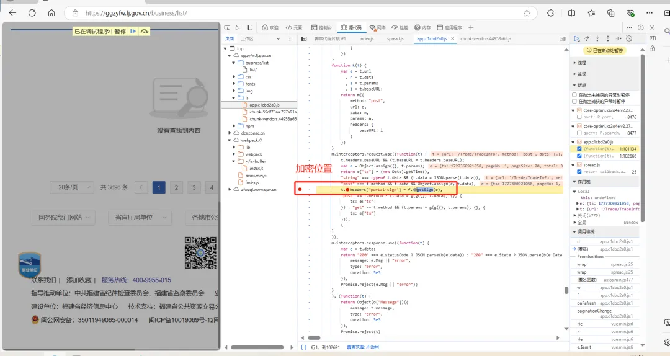Switch to the 性能 (Performance) tab

point(400,27)
